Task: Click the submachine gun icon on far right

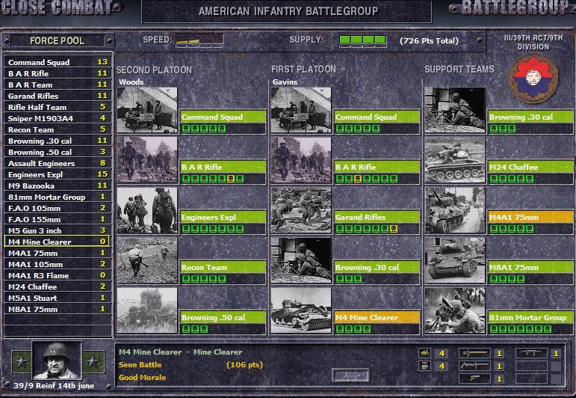Action: pyautogui.click(x=531, y=353)
